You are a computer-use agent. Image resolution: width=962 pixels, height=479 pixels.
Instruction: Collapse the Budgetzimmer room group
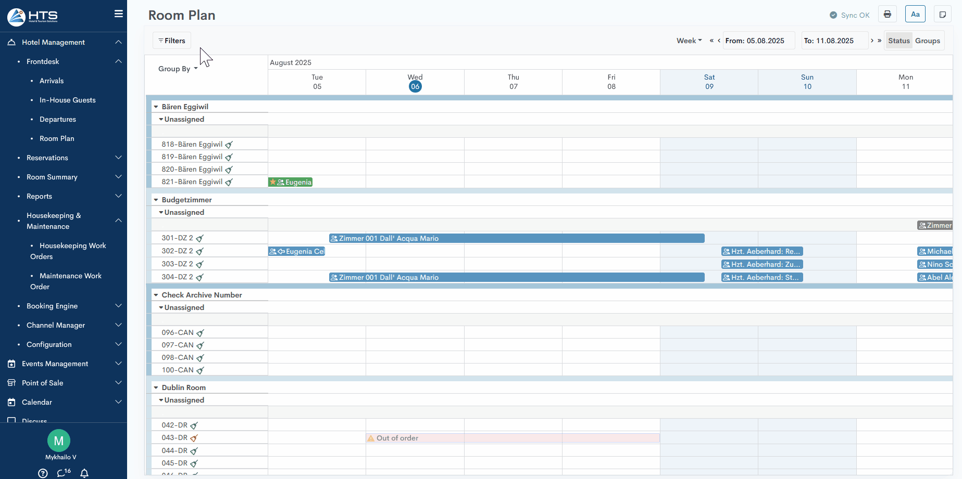point(156,200)
